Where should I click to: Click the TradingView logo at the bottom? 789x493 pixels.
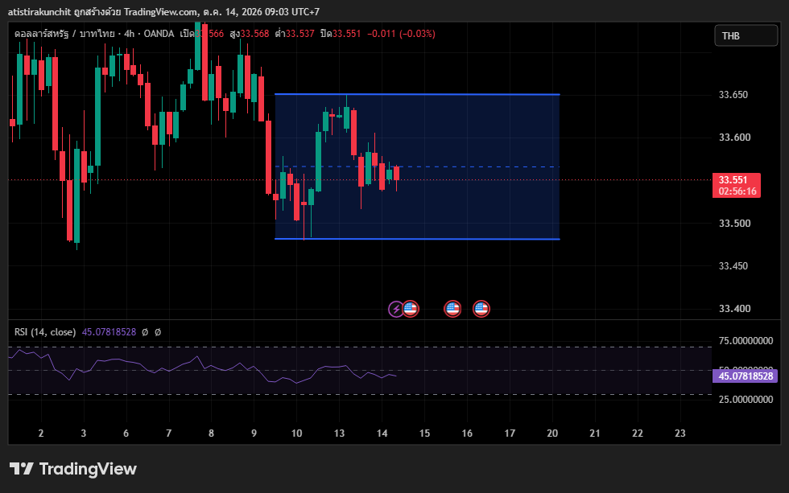tap(73, 469)
